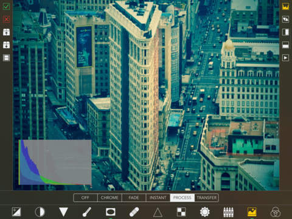Image resolution: width=292 pixels, height=219 pixels.
Task: Select the crayons color tool
Action: pyautogui.click(x=228, y=212)
